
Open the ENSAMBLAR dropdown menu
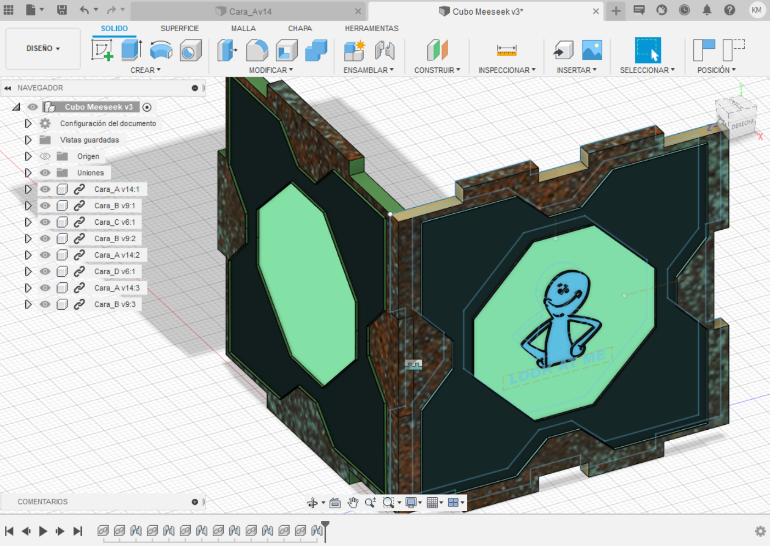pyautogui.click(x=369, y=70)
